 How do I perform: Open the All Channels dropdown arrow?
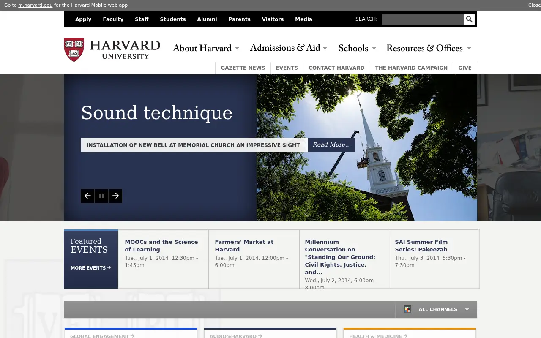(x=467, y=309)
